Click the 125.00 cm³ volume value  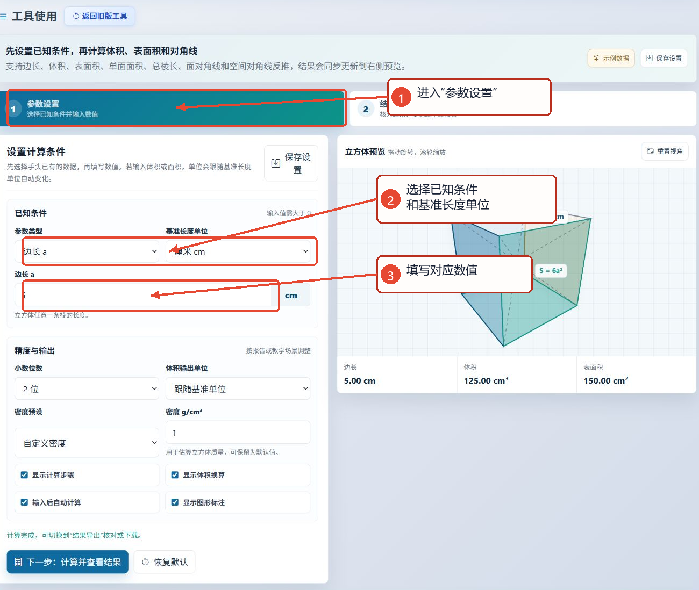point(486,380)
